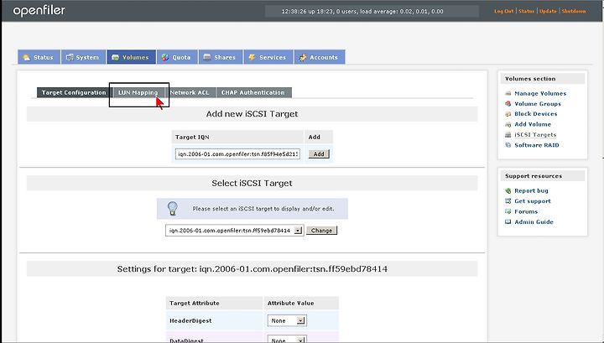This screenshot has height=343, width=604.
Task: Click the Status link in header
Action: point(527,11)
